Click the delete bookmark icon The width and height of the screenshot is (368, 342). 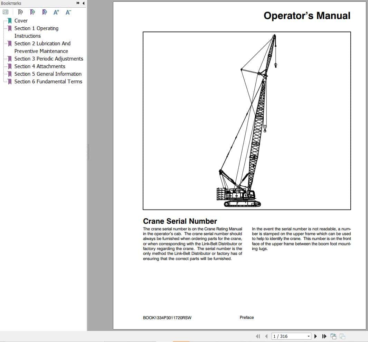coord(20,12)
